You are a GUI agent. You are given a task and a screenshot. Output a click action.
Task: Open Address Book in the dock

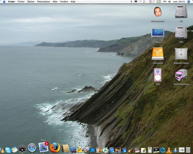click(65, 148)
